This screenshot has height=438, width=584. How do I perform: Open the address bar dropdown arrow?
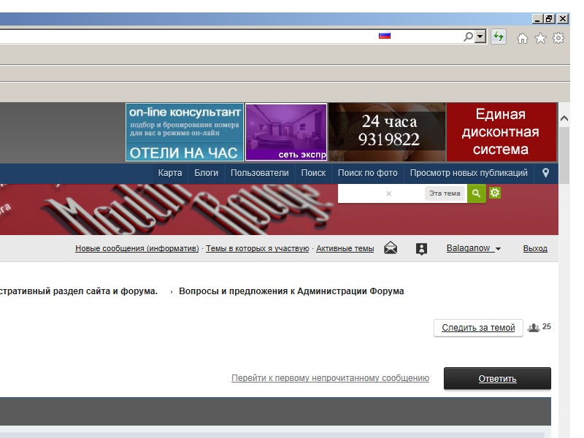tap(480, 36)
